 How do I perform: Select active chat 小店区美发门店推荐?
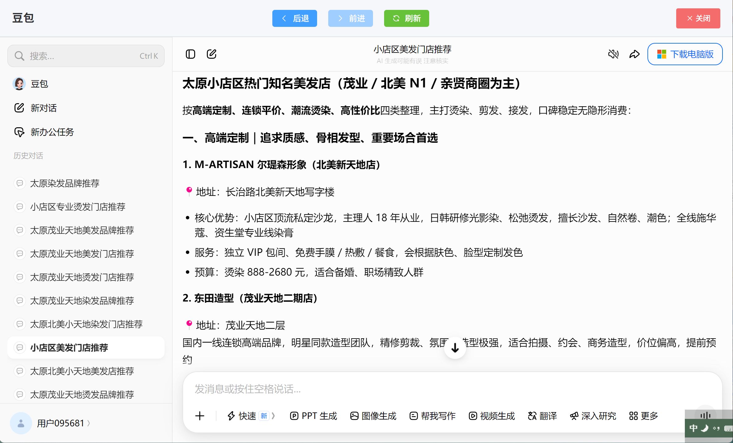pos(86,348)
